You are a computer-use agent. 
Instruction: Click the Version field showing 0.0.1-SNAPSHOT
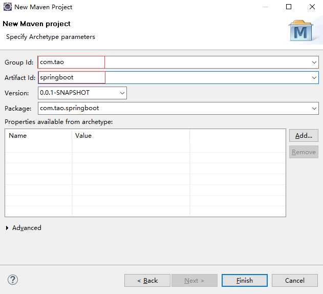pyautogui.click(x=82, y=93)
